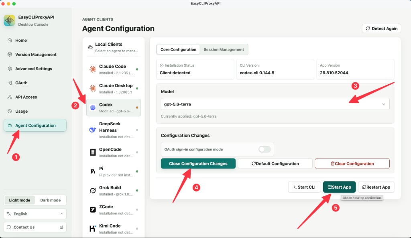Click the Contact Us chat bubble icon
Screen dimensions: 411x238
9,227
